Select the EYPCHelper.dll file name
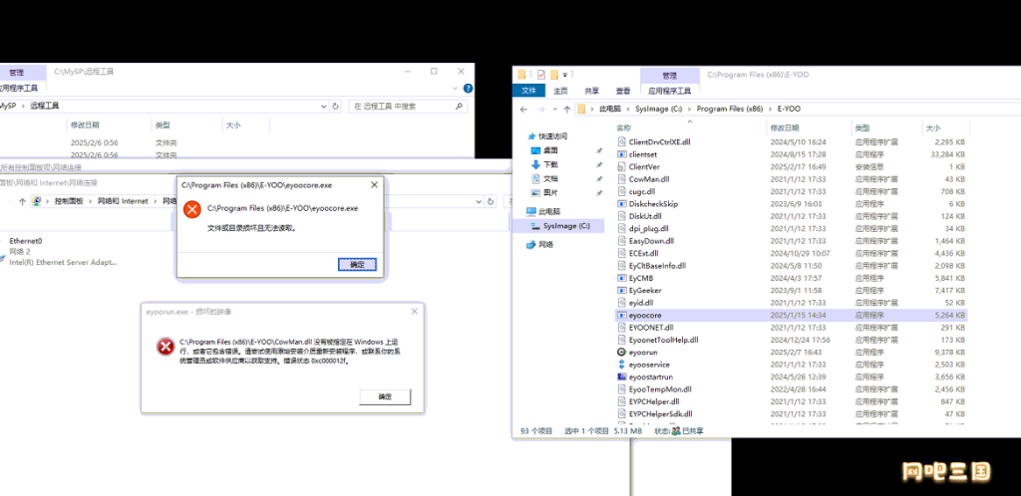This screenshot has width=1021, height=496. coord(654,401)
